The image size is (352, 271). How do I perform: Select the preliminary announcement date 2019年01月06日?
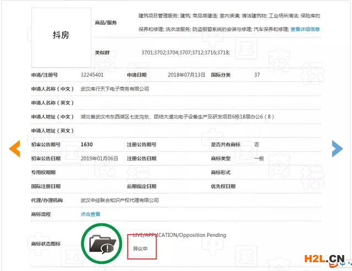[x=99, y=158]
